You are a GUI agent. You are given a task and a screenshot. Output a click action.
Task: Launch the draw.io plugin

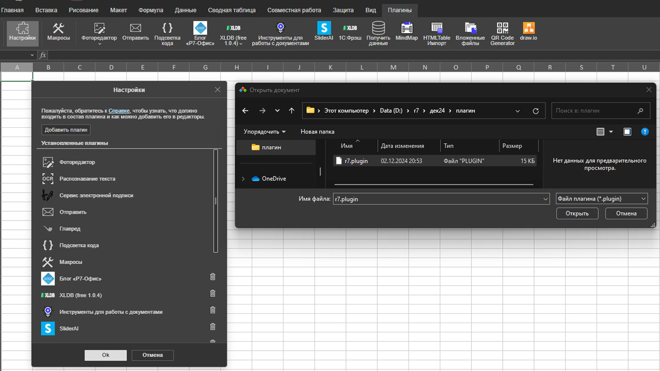(x=529, y=32)
